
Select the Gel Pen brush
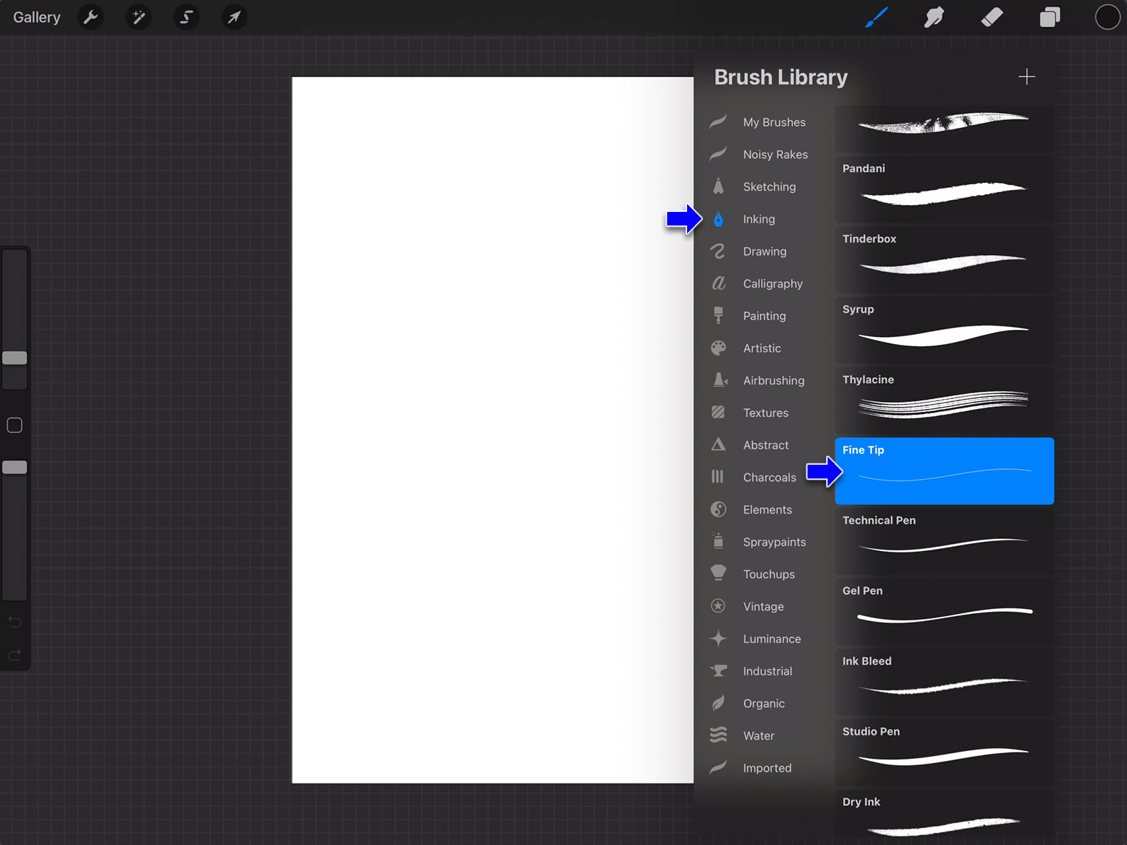pyautogui.click(x=944, y=612)
